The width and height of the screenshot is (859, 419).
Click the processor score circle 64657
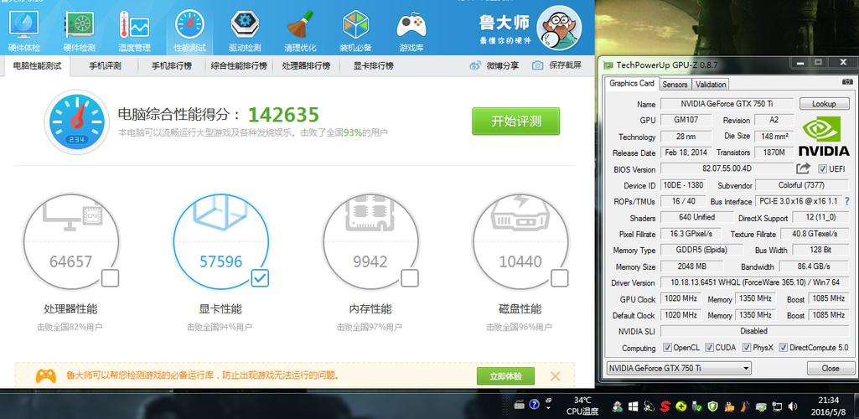(70, 241)
